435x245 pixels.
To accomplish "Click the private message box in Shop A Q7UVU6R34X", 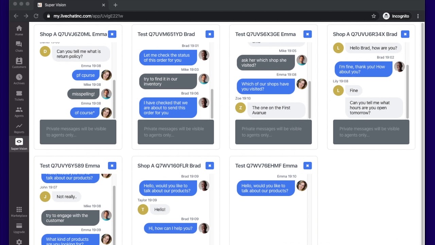I will [371, 132].
